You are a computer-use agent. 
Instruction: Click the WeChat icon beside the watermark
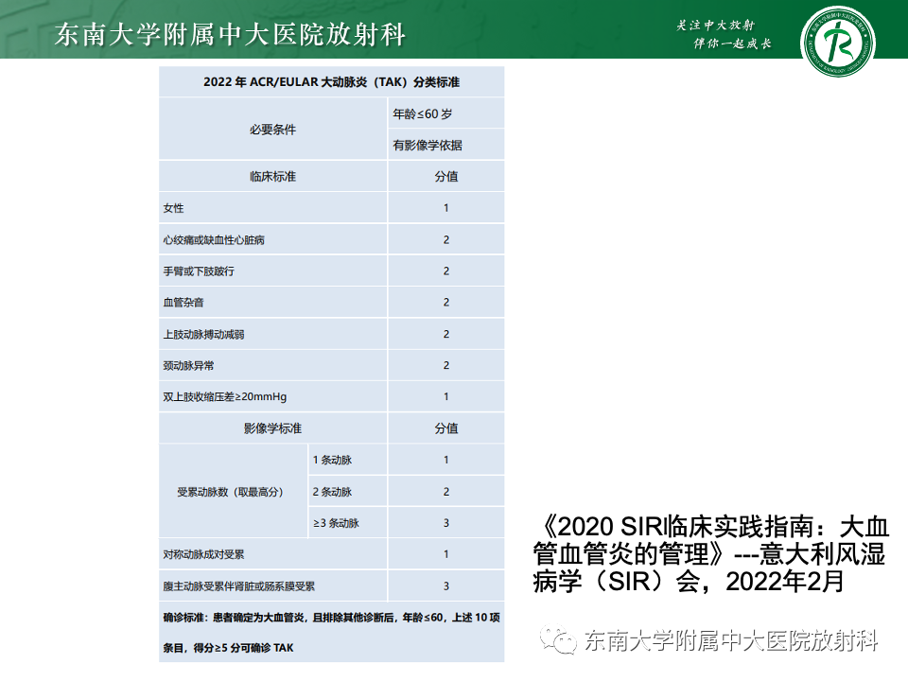(558, 639)
